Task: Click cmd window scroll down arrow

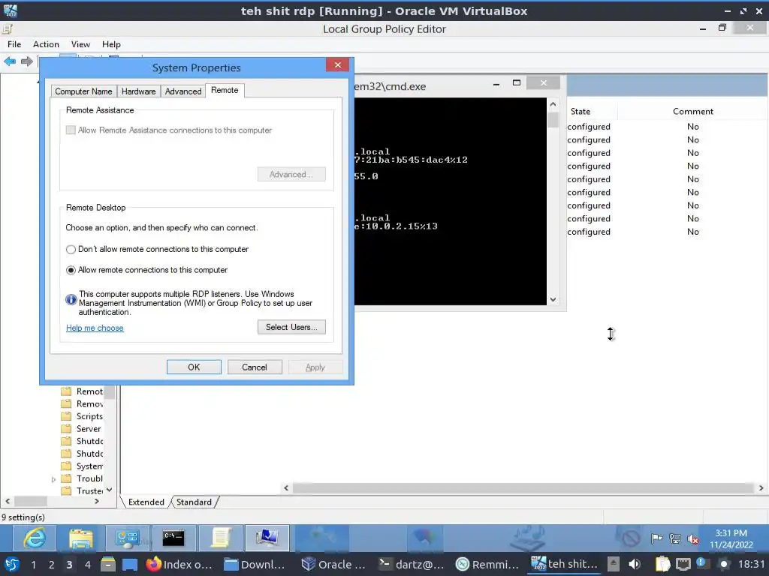Action: click(x=553, y=299)
